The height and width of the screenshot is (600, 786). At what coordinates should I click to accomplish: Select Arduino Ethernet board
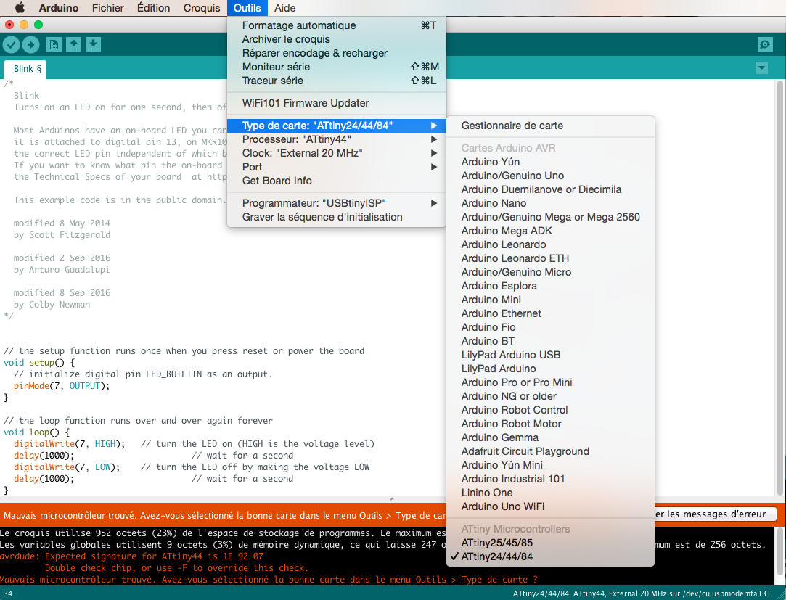[550, 313]
